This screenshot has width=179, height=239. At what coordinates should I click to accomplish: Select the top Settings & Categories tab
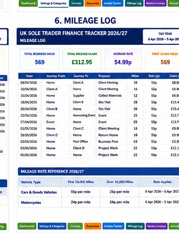(x=53, y=3)
